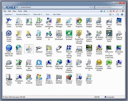Go up one folder level
The height and width of the screenshot is (101, 128).
pyautogui.click(x=13, y=7)
